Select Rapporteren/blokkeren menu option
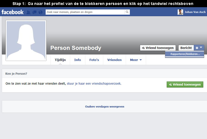The height and width of the screenshot is (139, 207). pyautogui.click(x=184, y=54)
